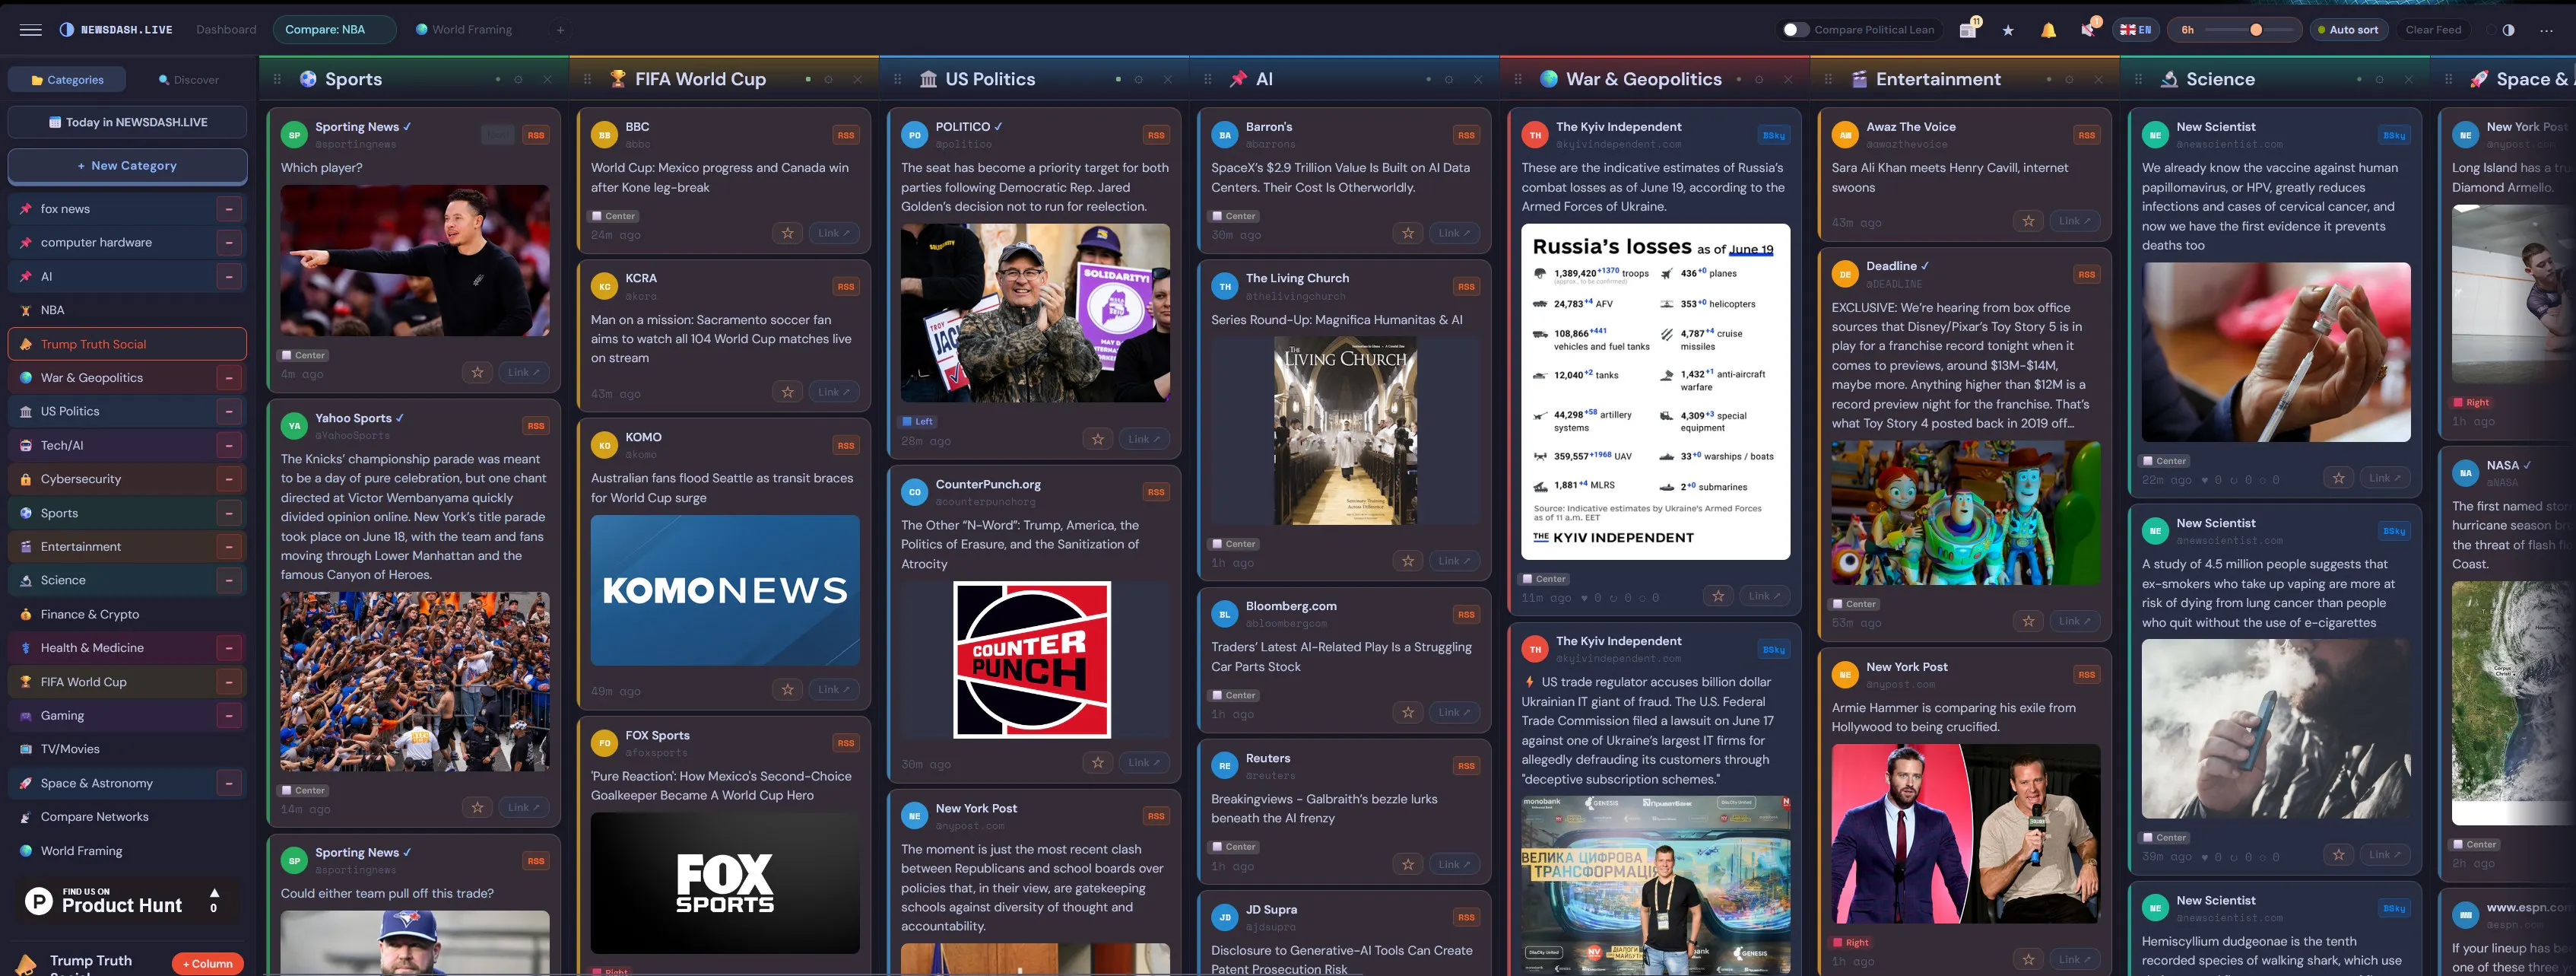Click the microscope icon in the Science header

(x=2169, y=79)
